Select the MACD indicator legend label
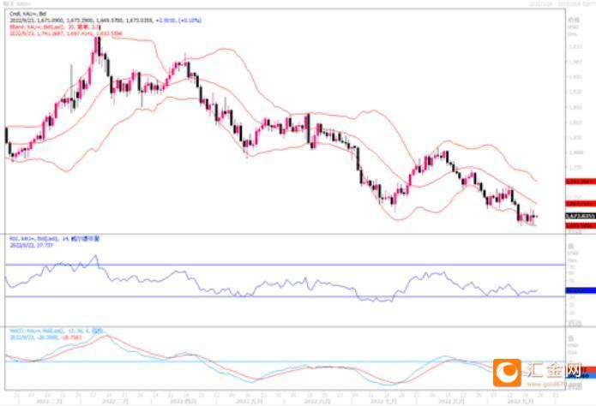Viewport: 596px width, 406px height. point(57,331)
